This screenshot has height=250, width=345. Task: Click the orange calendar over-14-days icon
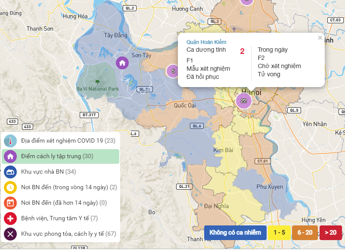pos(10,203)
